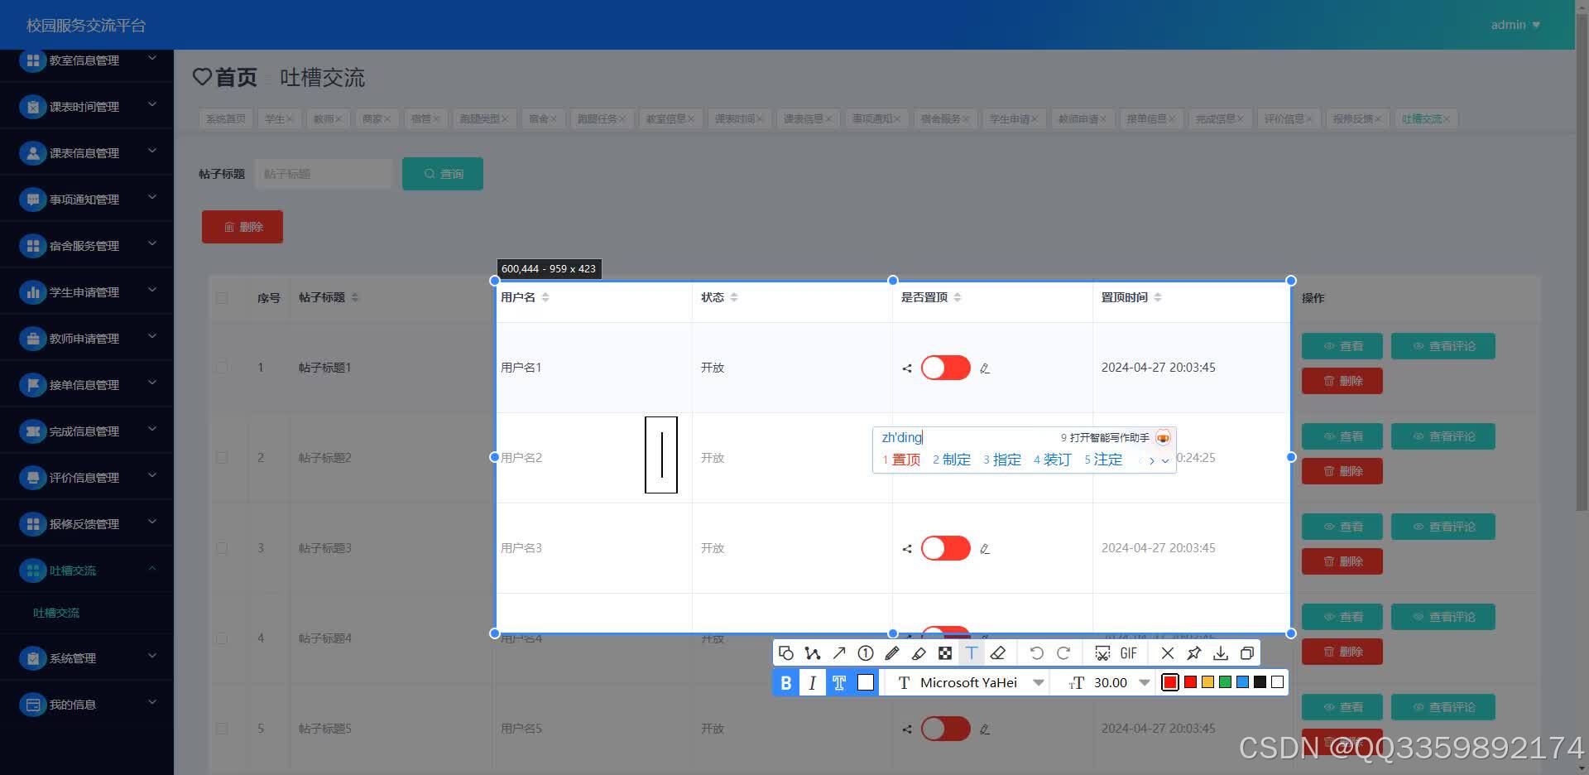Choose the blue color swatch
Image resolution: width=1589 pixels, height=775 pixels.
pos(1243,682)
